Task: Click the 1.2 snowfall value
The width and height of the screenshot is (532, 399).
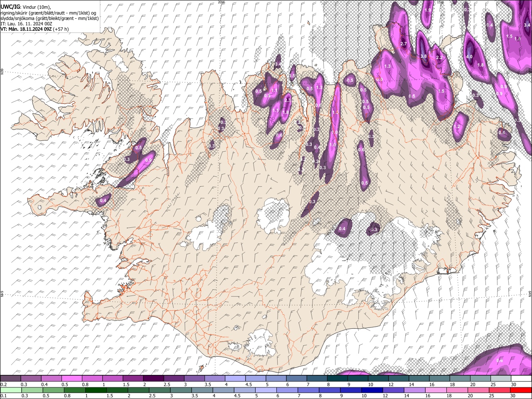Action: pos(458,127)
